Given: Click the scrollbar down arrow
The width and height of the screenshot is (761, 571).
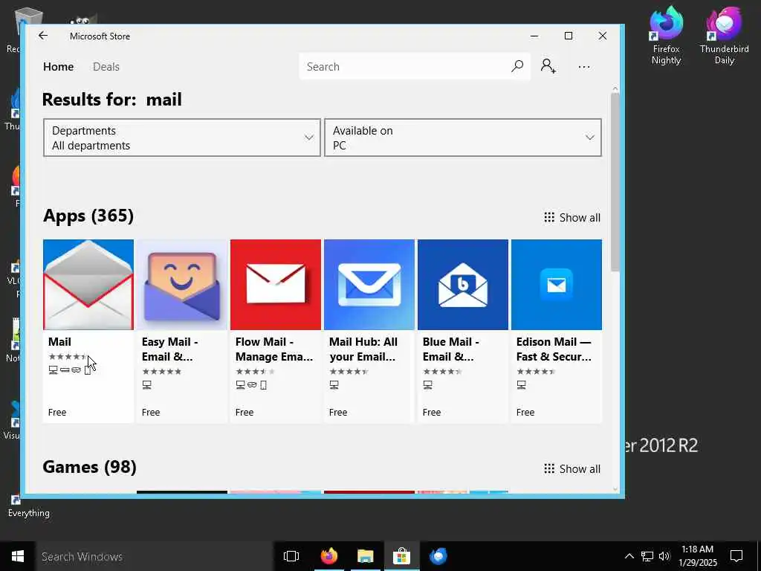Looking at the screenshot, I should (615, 489).
